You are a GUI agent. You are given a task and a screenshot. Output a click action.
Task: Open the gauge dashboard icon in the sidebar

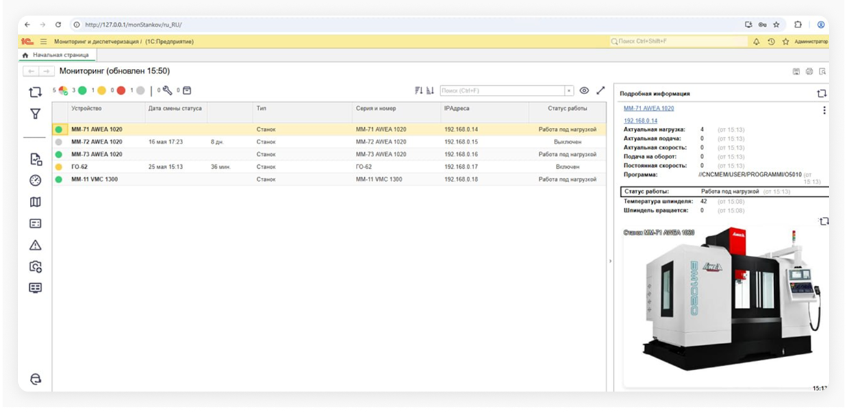tap(36, 181)
